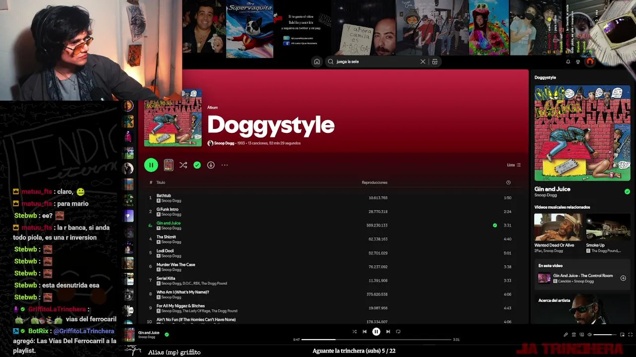
Task: Add 'Gin And Juice - The Control Room' with the plus icon
Action: [x=623, y=278]
